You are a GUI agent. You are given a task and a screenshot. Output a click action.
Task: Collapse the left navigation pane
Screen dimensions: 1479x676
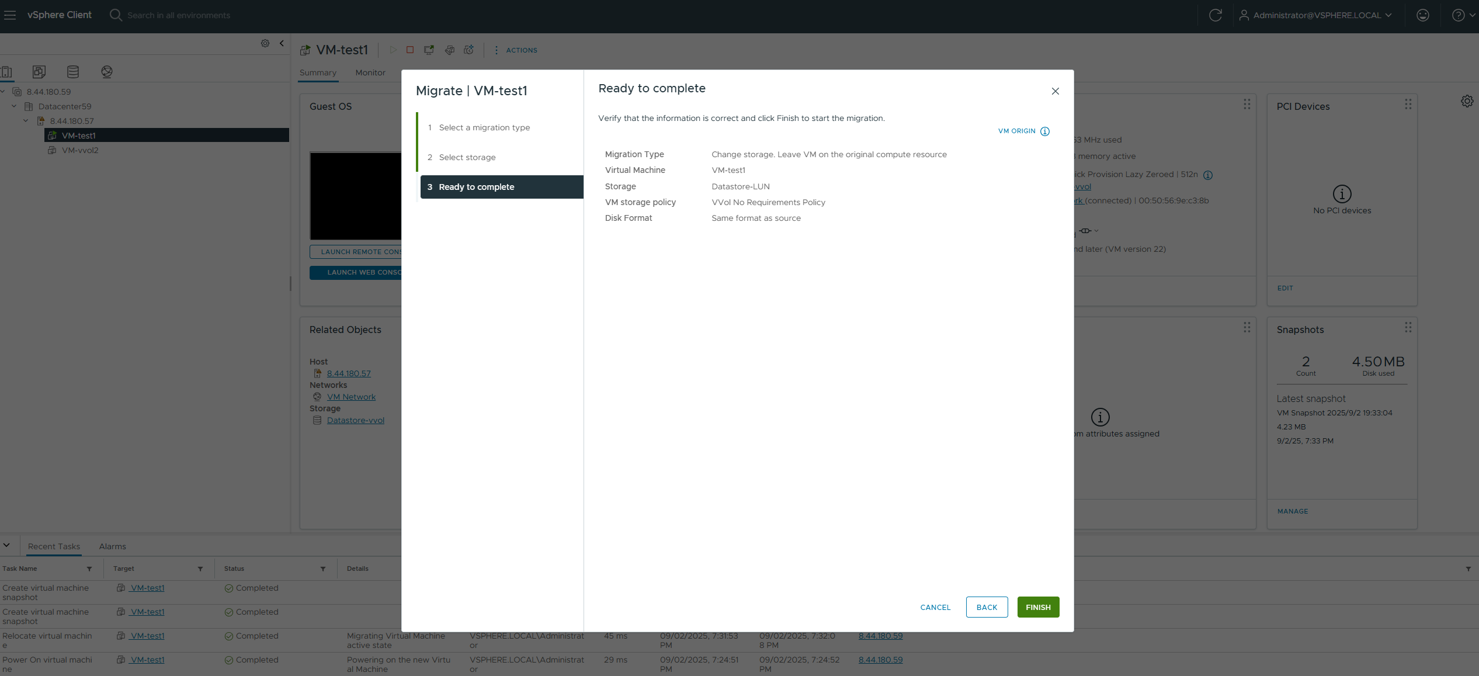(x=282, y=43)
